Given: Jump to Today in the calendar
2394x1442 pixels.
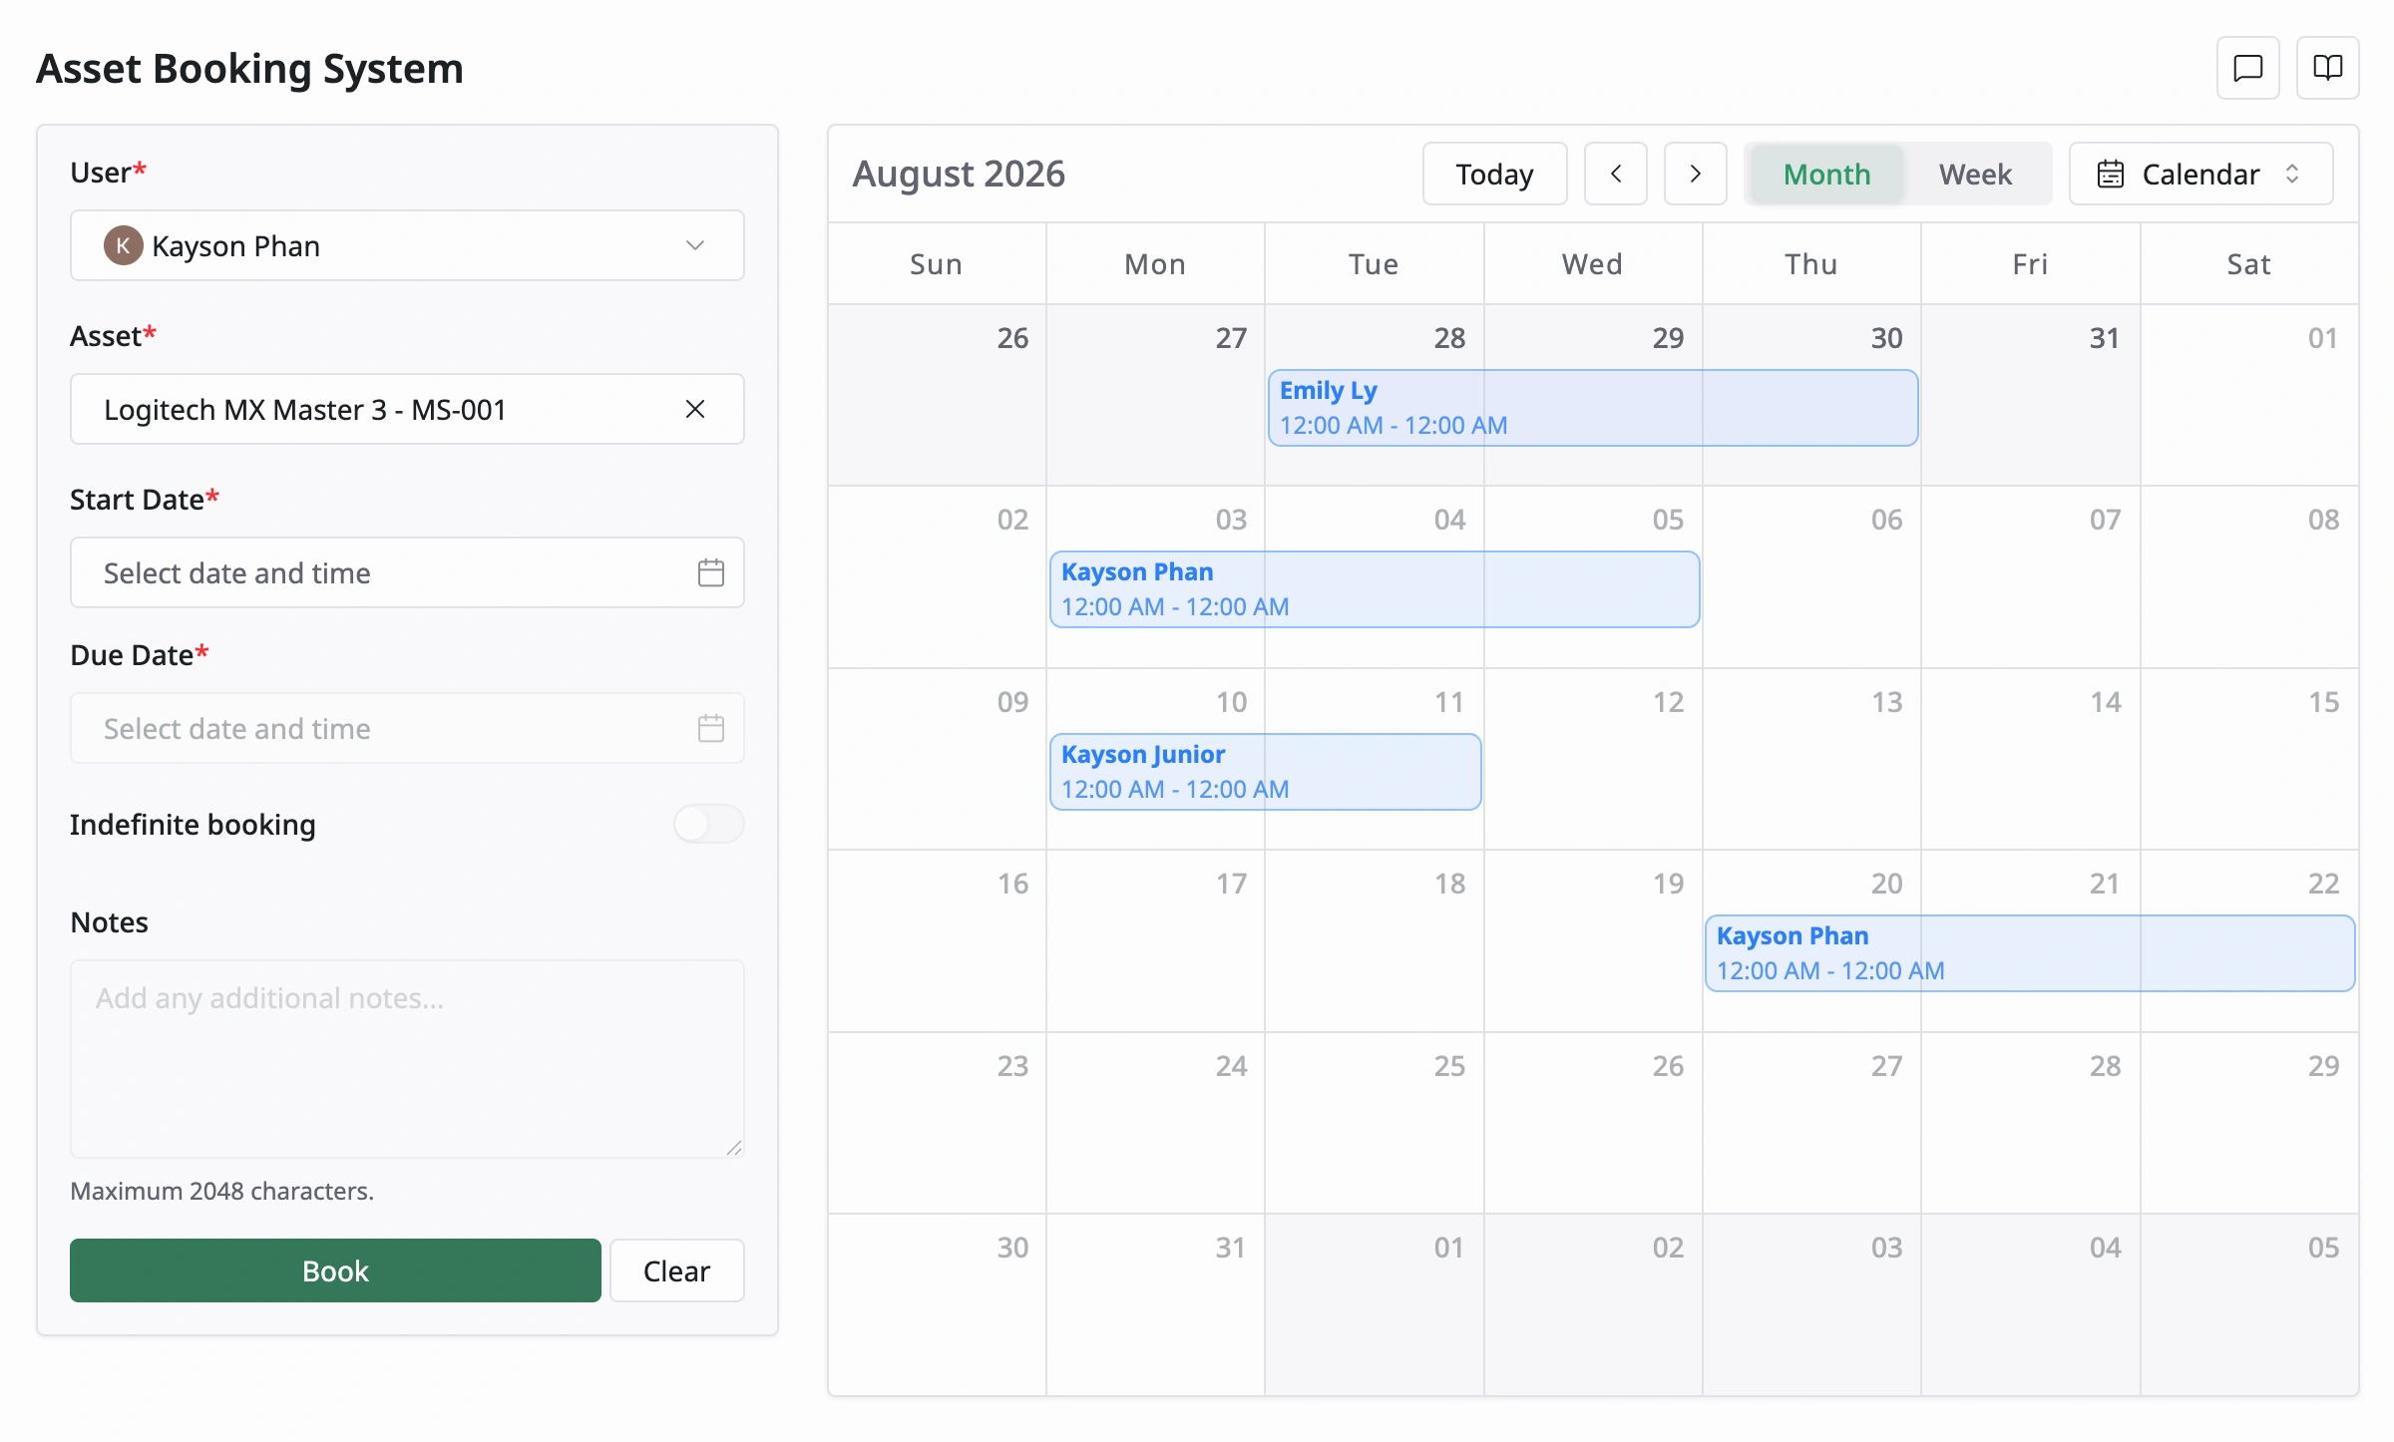Looking at the screenshot, I should click(x=1494, y=174).
